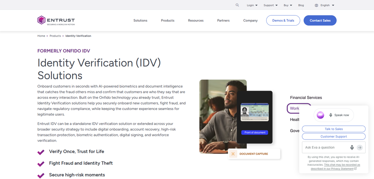
Task: Click the Contact Sales button
Action: click(x=320, y=20)
